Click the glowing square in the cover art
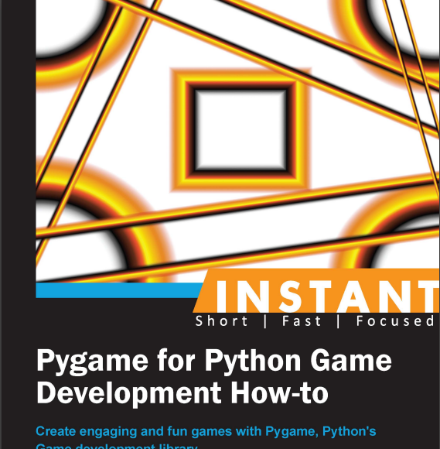 coord(240,130)
